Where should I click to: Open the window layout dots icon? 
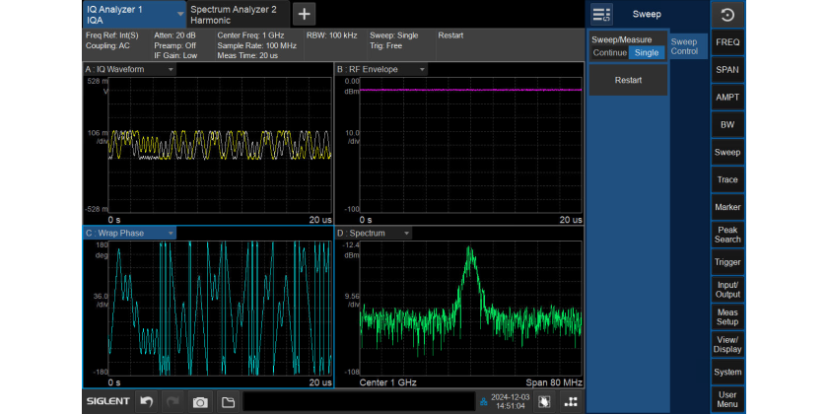coord(571,401)
